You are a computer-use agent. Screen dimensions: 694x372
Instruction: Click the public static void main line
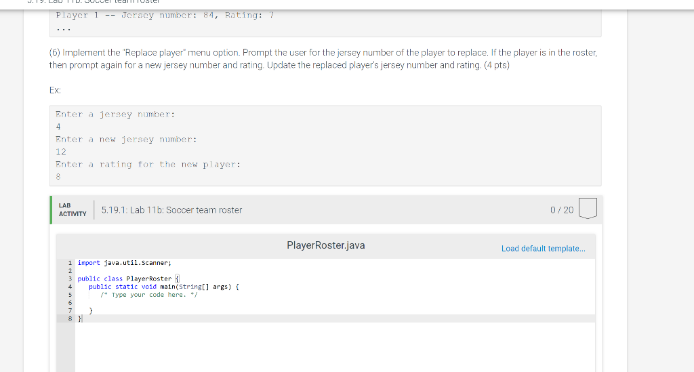click(x=164, y=287)
